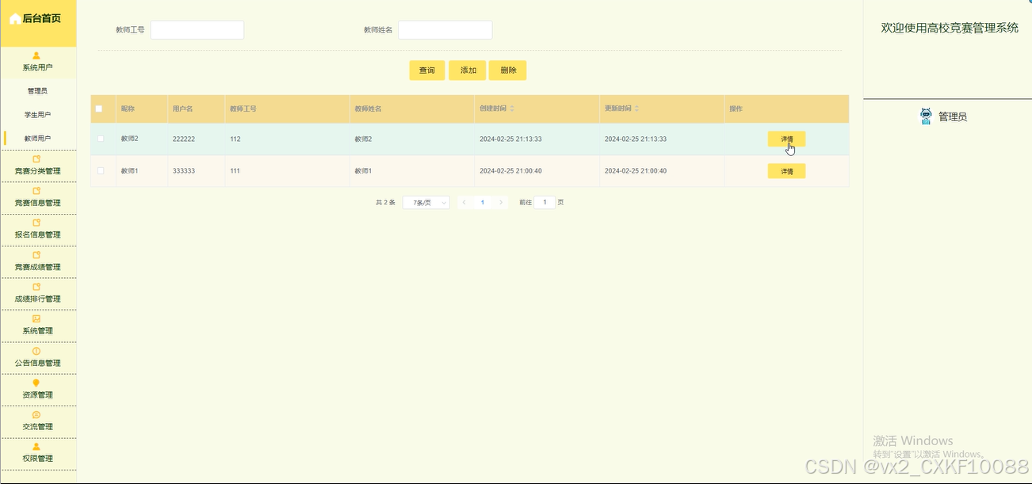Click the 竞赛分类管理 icon
The height and width of the screenshot is (484, 1032).
tap(36, 159)
